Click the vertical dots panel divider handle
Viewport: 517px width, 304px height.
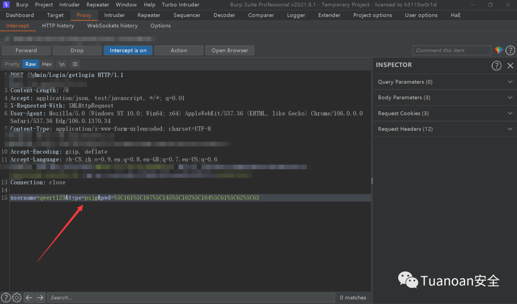[x=372, y=181]
